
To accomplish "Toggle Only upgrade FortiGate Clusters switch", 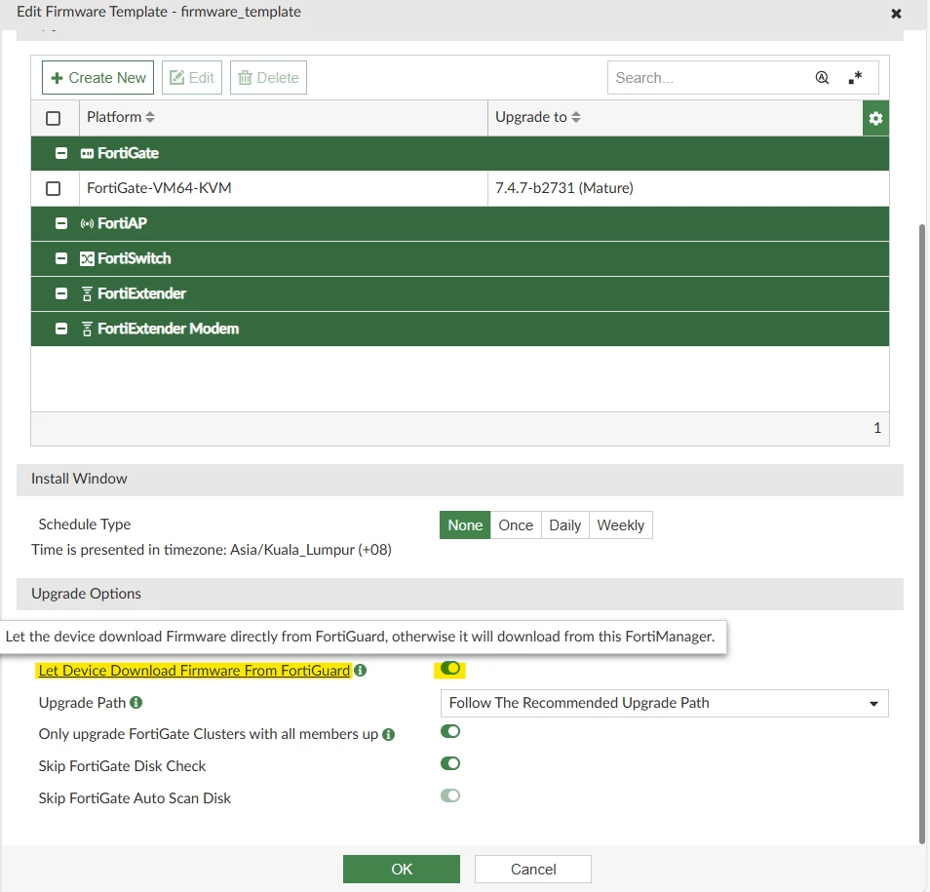I will click(x=450, y=731).
